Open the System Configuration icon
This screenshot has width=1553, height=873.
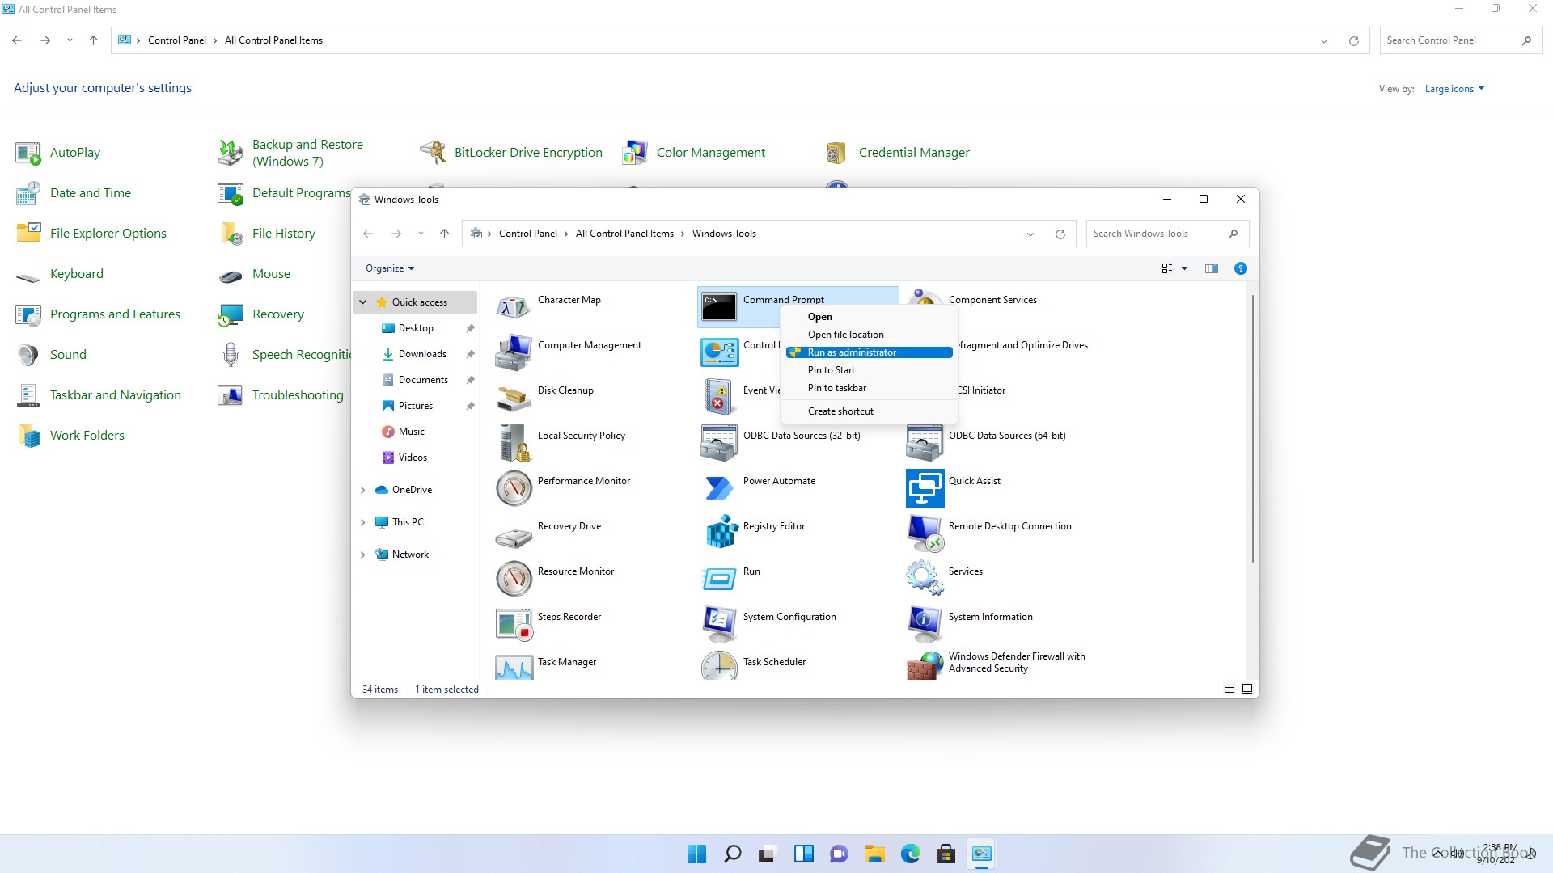[x=719, y=624]
